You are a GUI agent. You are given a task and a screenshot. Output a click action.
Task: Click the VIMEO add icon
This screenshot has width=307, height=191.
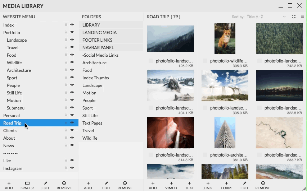coord(171,183)
